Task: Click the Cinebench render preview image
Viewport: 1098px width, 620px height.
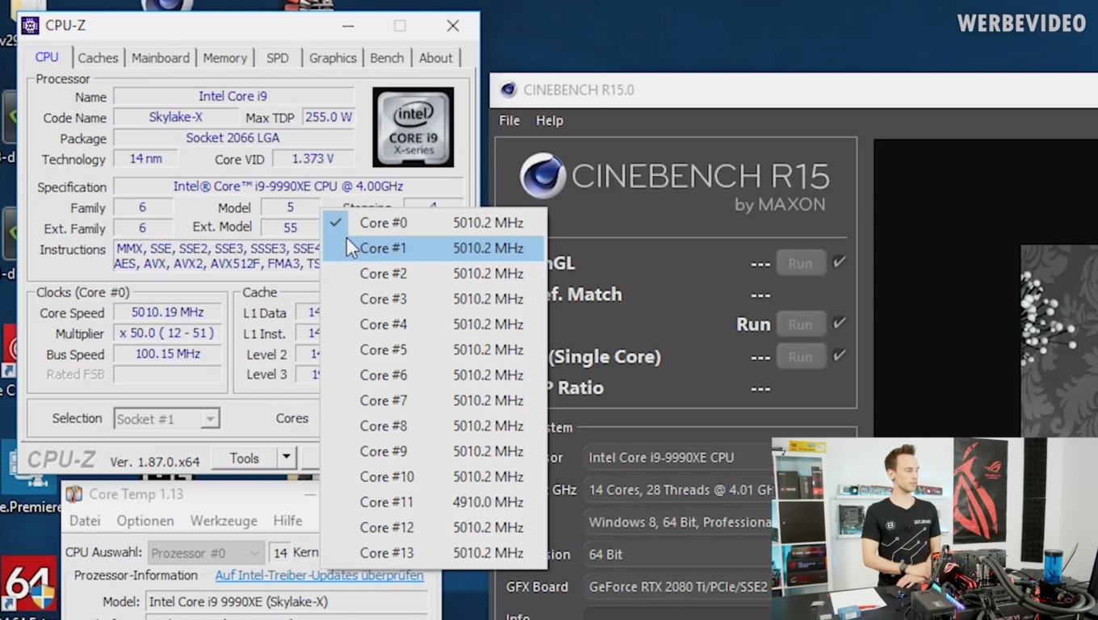Action: tap(1059, 341)
